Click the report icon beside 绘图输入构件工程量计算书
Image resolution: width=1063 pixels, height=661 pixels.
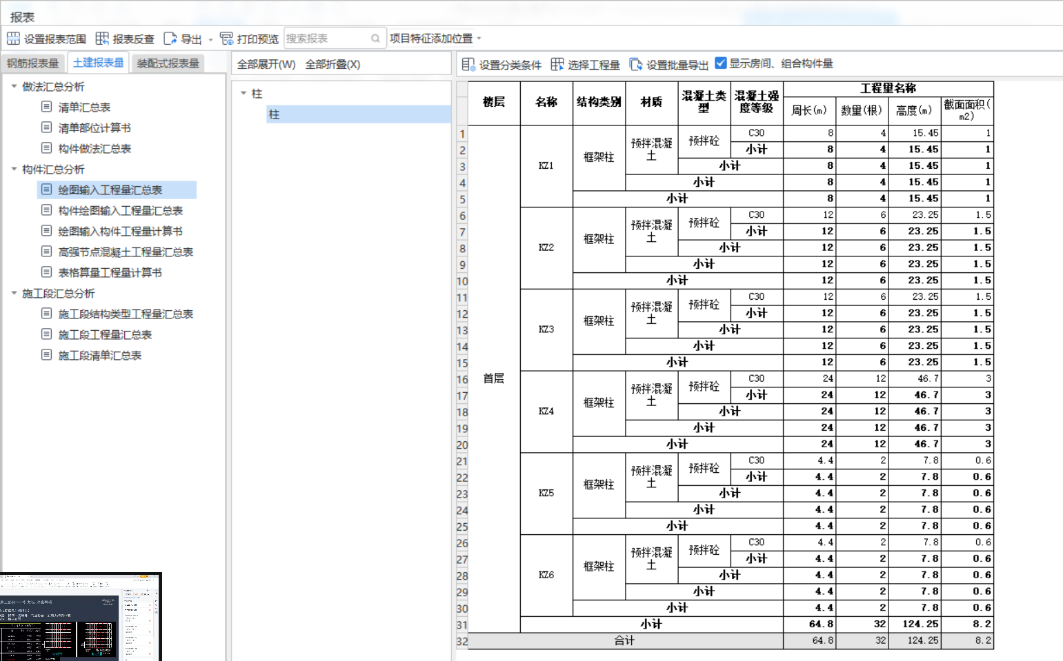pyautogui.click(x=46, y=230)
